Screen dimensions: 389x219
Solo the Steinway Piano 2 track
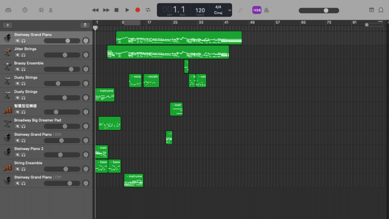pyautogui.click(x=23, y=155)
